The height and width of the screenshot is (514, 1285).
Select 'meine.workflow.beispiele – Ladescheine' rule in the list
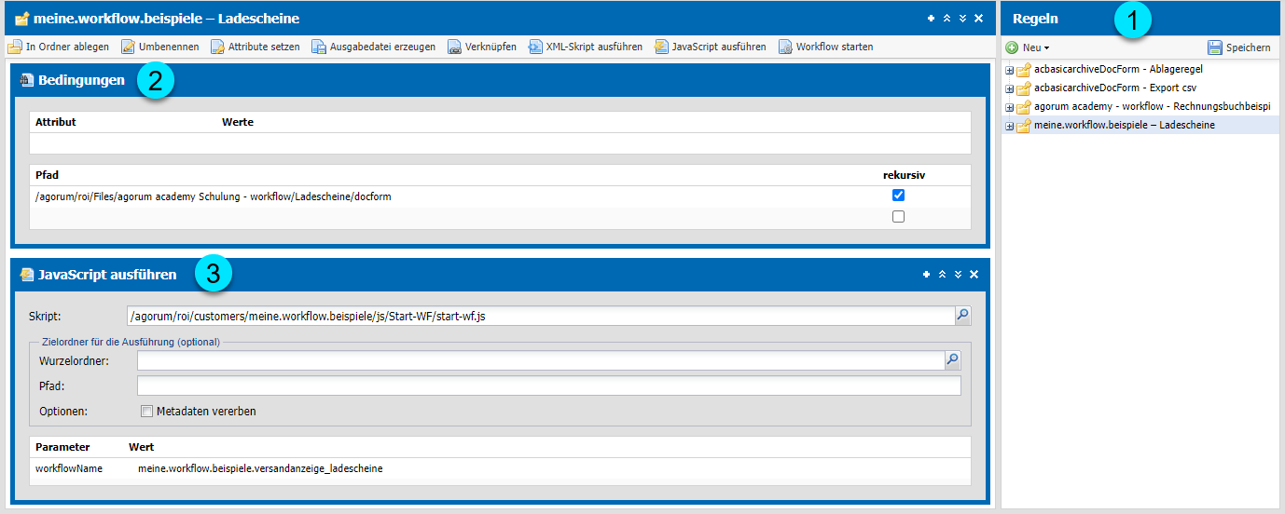(x=1124, y=126)
